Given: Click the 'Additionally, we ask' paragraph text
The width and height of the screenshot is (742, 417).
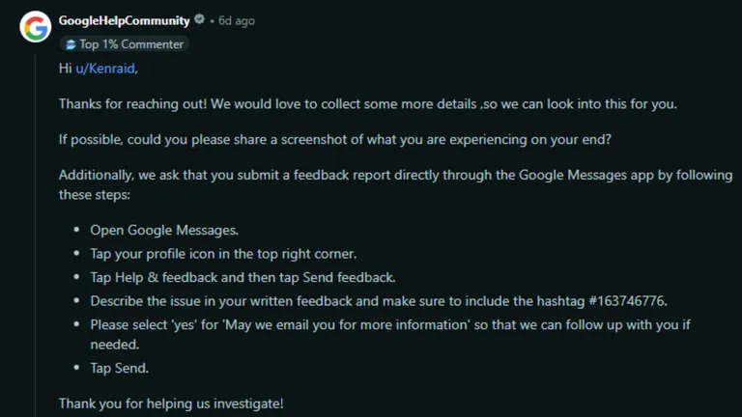Looking at the screenshot, I should (x=395, y=185).
